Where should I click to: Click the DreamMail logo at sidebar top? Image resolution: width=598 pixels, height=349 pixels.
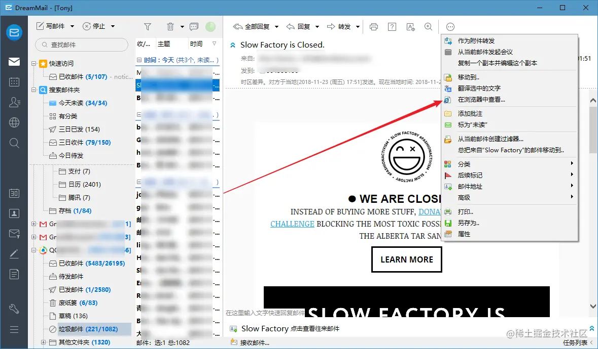pos(14,33)
